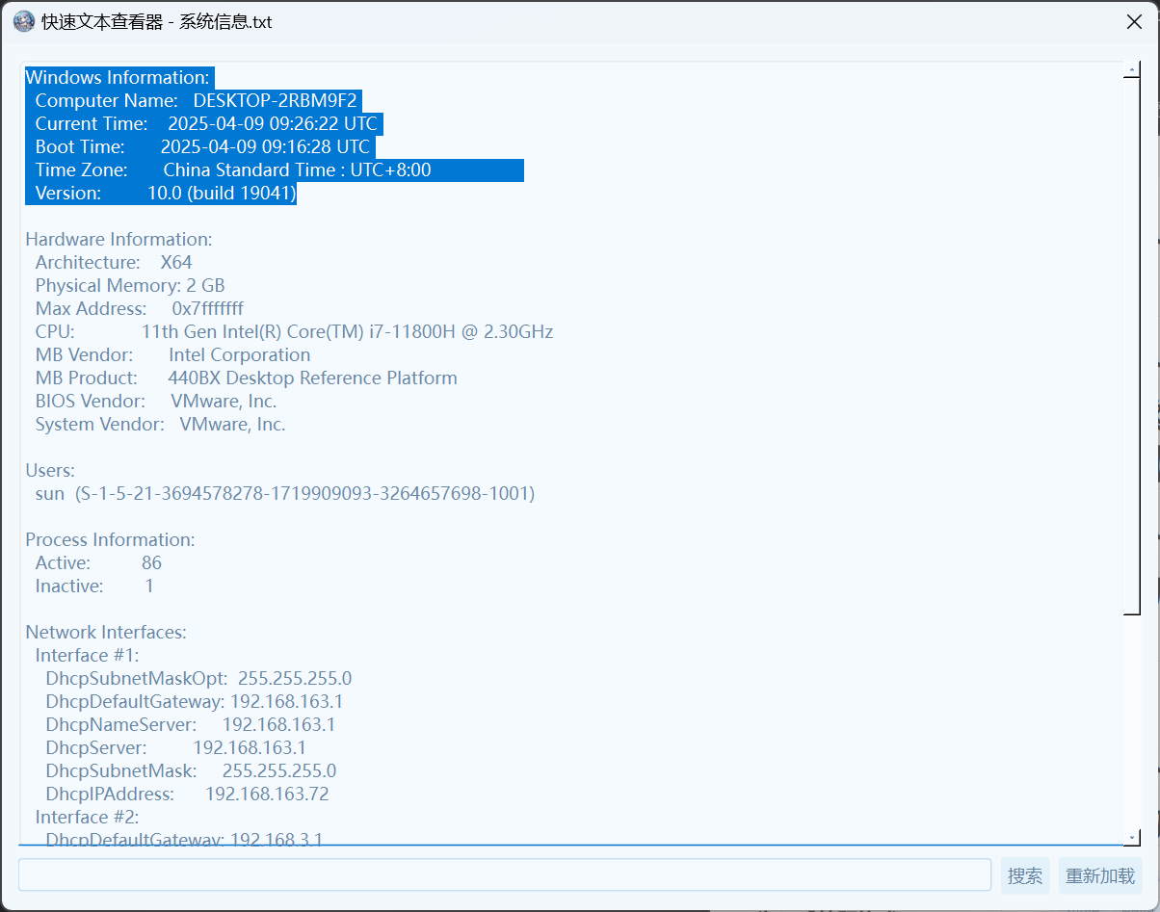
Task: Click the DhcpSubnetMask: 255.255.255.0 line
Action: 191,771
